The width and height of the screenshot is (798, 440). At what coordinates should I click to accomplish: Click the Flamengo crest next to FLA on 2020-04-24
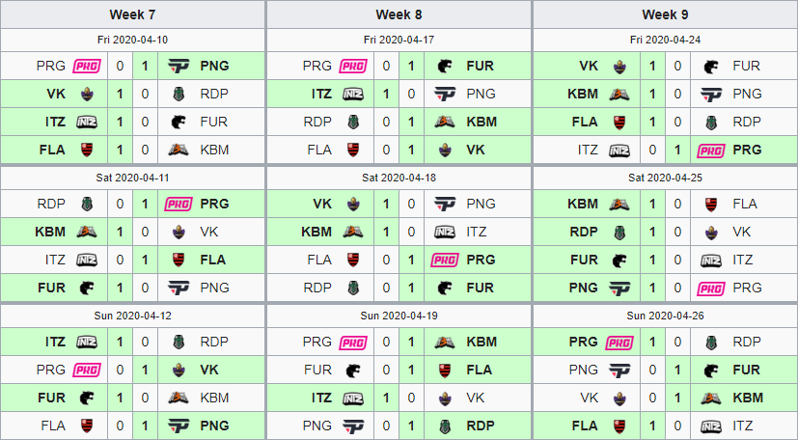pyautogui.click(x=619, y=123)
